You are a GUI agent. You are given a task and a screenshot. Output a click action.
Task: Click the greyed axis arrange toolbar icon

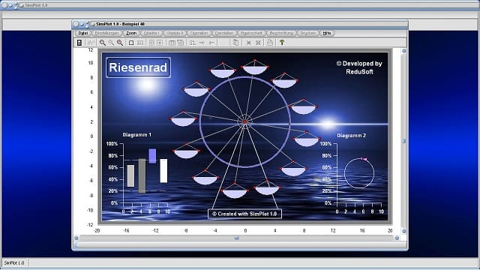[x=192, y=43]
